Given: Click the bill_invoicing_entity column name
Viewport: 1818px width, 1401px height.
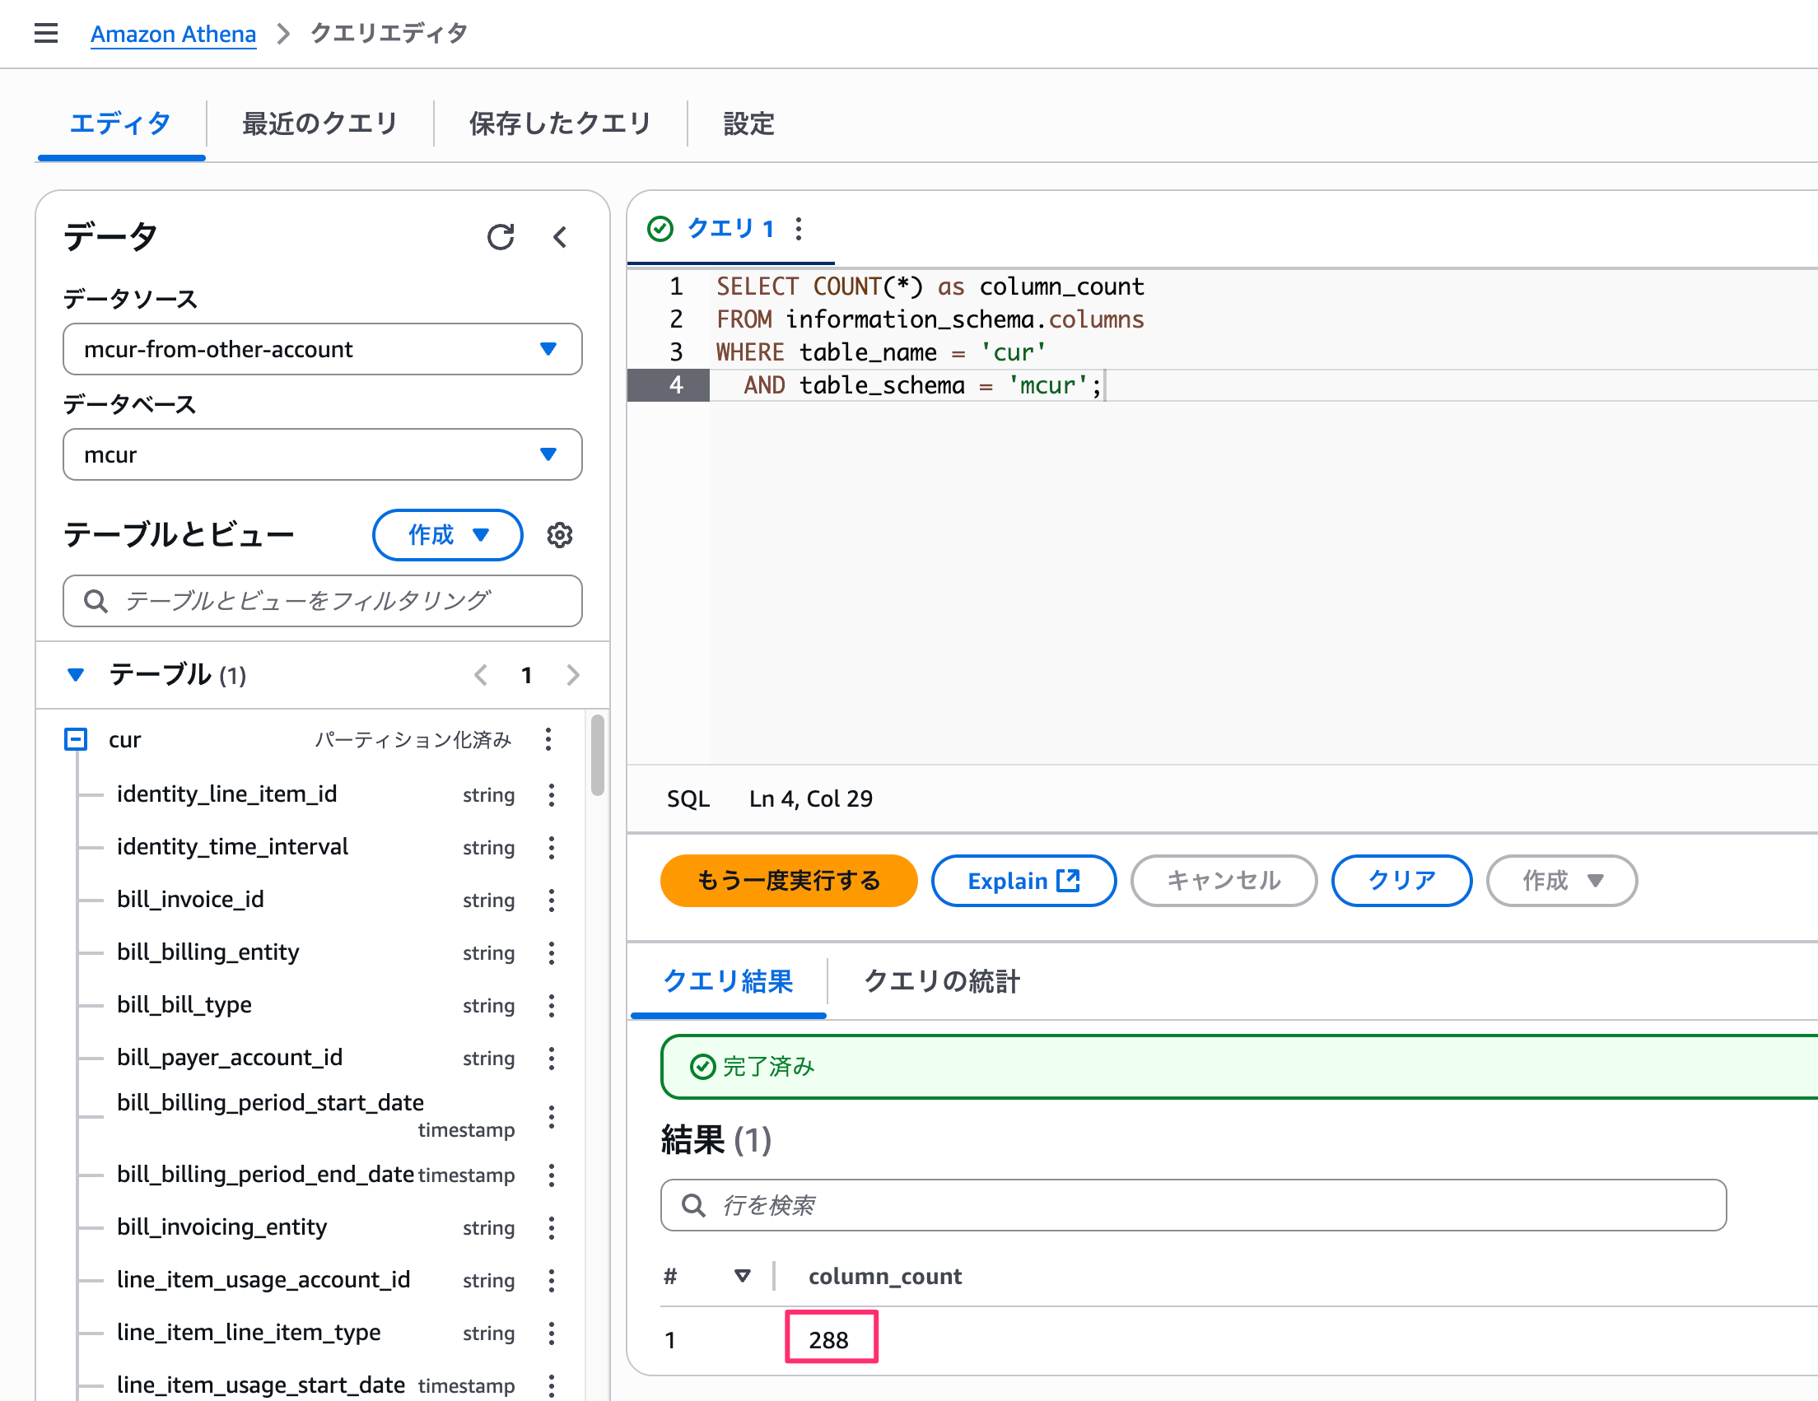Looking at the screenshot, I should tap(222, 1227).
